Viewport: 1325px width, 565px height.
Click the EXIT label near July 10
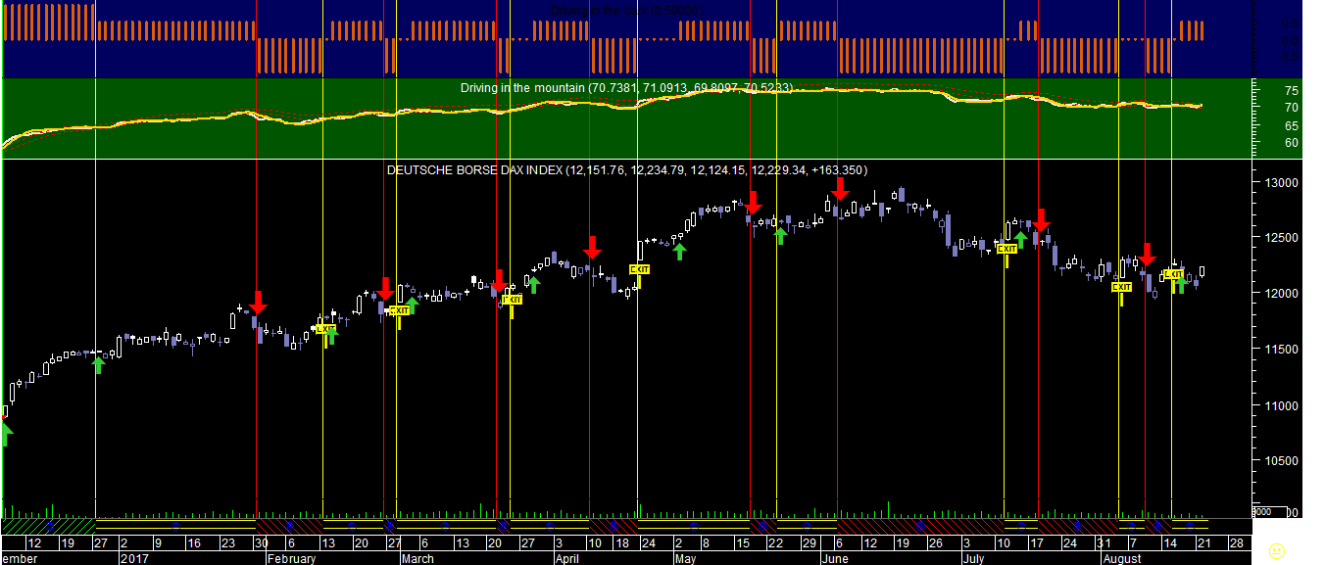[1006, 249]
